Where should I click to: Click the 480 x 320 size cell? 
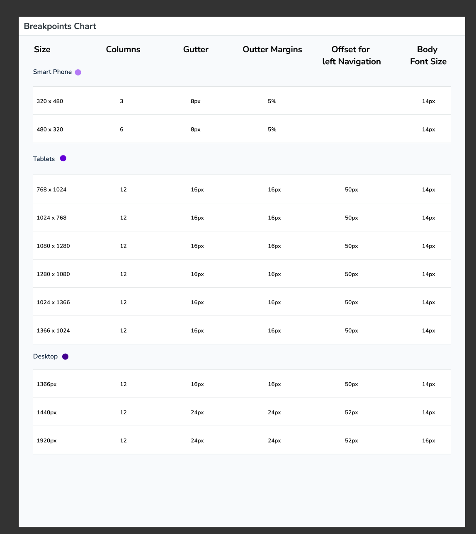[x=50, y=129]
